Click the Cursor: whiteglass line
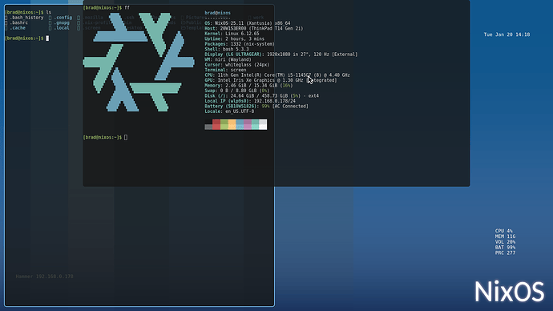553x311 pixels. [x=237, y=65]
